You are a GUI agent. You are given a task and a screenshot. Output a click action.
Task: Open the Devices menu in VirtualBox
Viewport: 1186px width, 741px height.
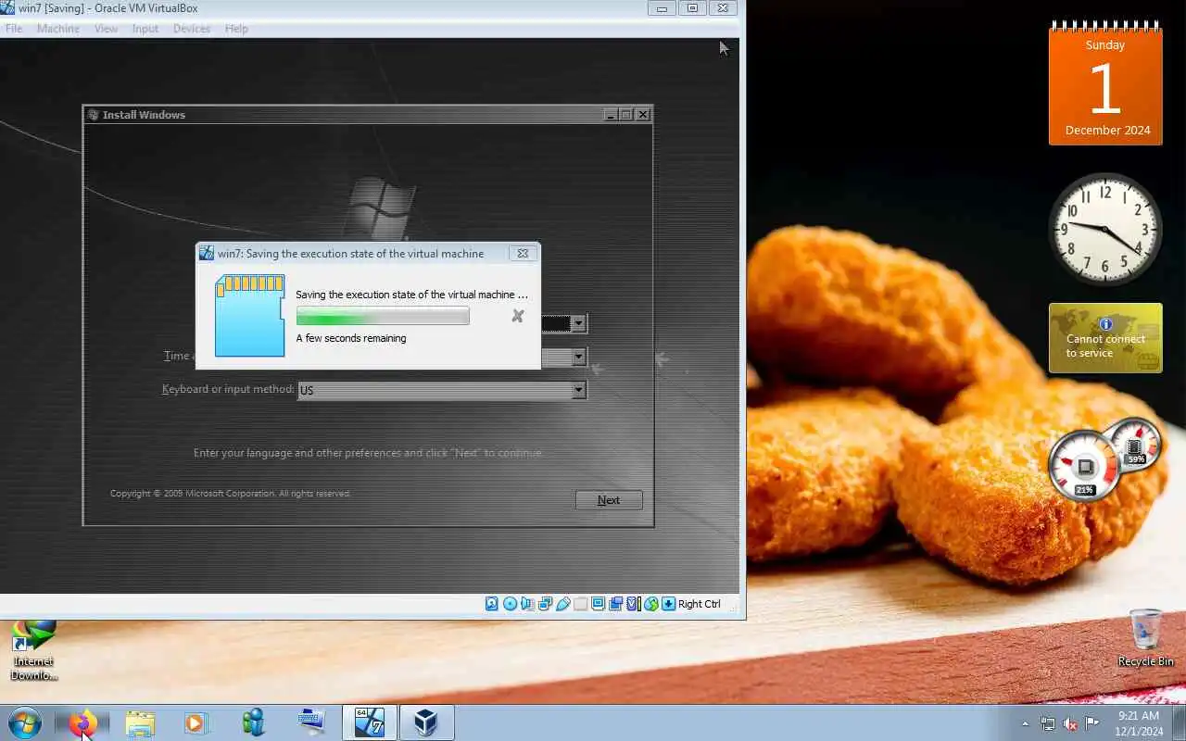(192, 29)
